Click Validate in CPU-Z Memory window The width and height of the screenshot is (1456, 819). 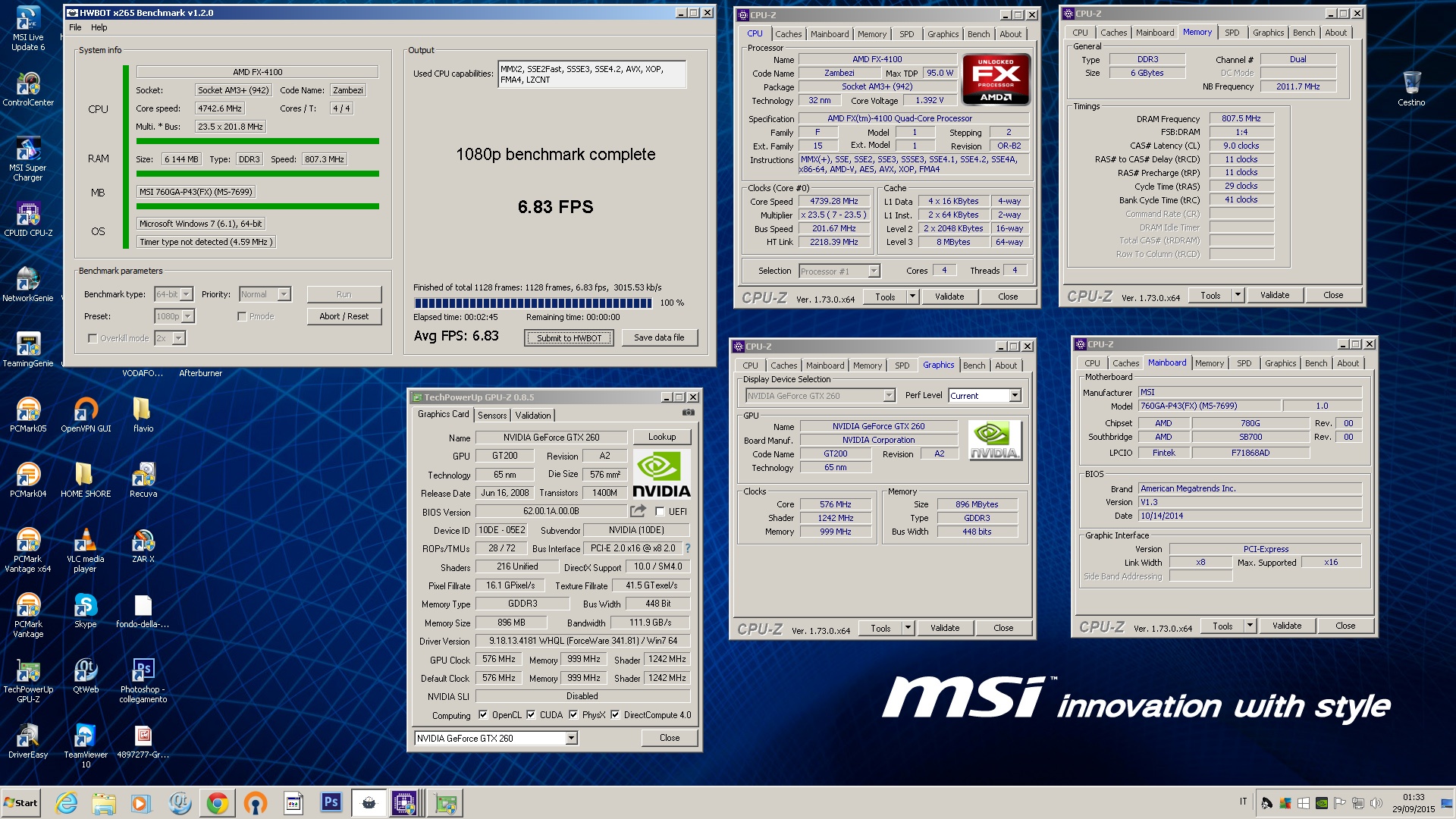[1274, 295]
